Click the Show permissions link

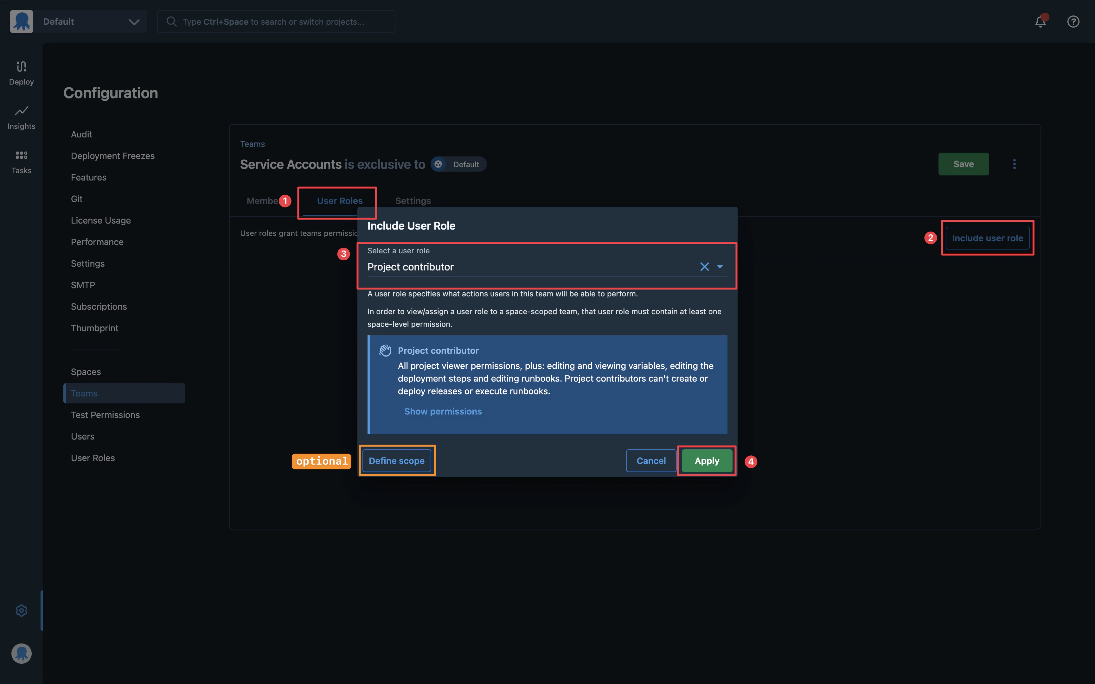(443, 411)
